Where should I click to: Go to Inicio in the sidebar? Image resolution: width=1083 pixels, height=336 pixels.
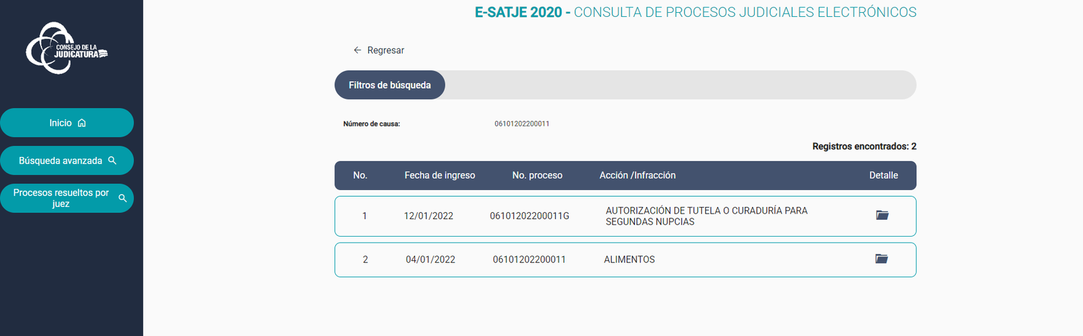(x=60, y=123)
